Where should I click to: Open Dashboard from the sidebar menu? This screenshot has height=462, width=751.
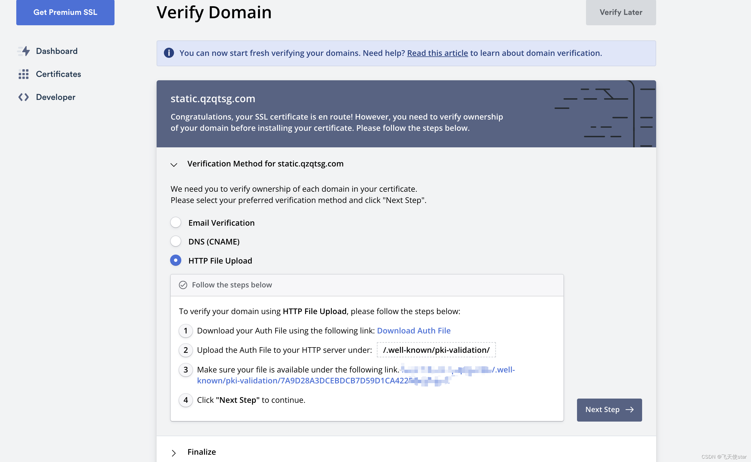[x=57, y=51]
